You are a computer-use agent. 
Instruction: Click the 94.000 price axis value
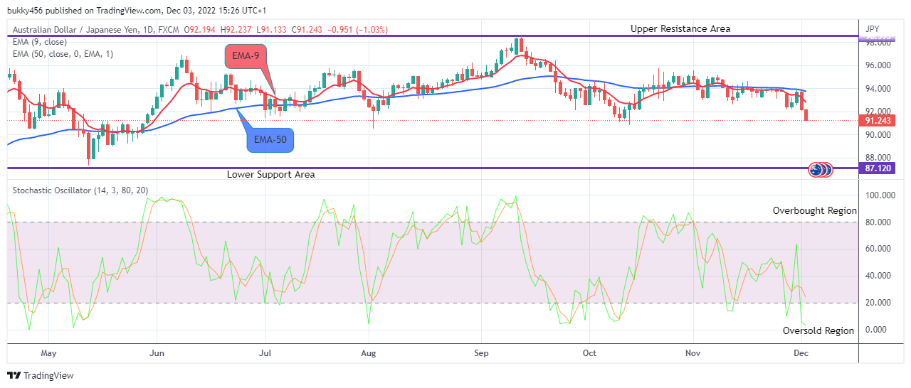coord(878,89)
